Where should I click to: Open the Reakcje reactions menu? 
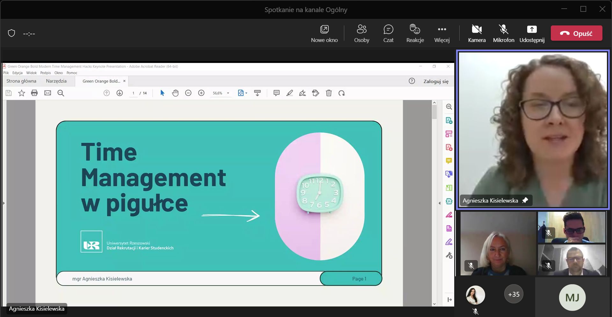click(415, 33)
